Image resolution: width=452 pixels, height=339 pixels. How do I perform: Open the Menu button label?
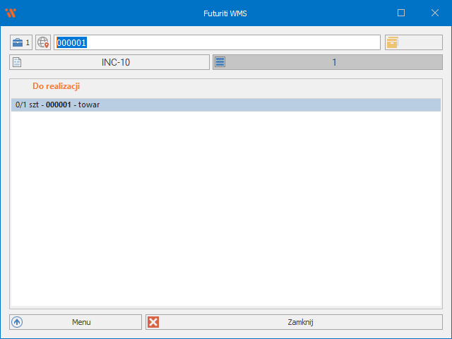coord(81,322)
